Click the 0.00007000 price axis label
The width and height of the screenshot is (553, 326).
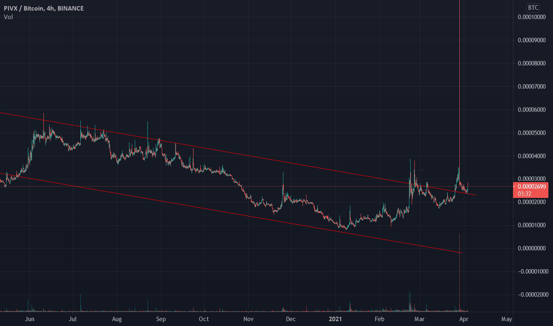(532, 87)
